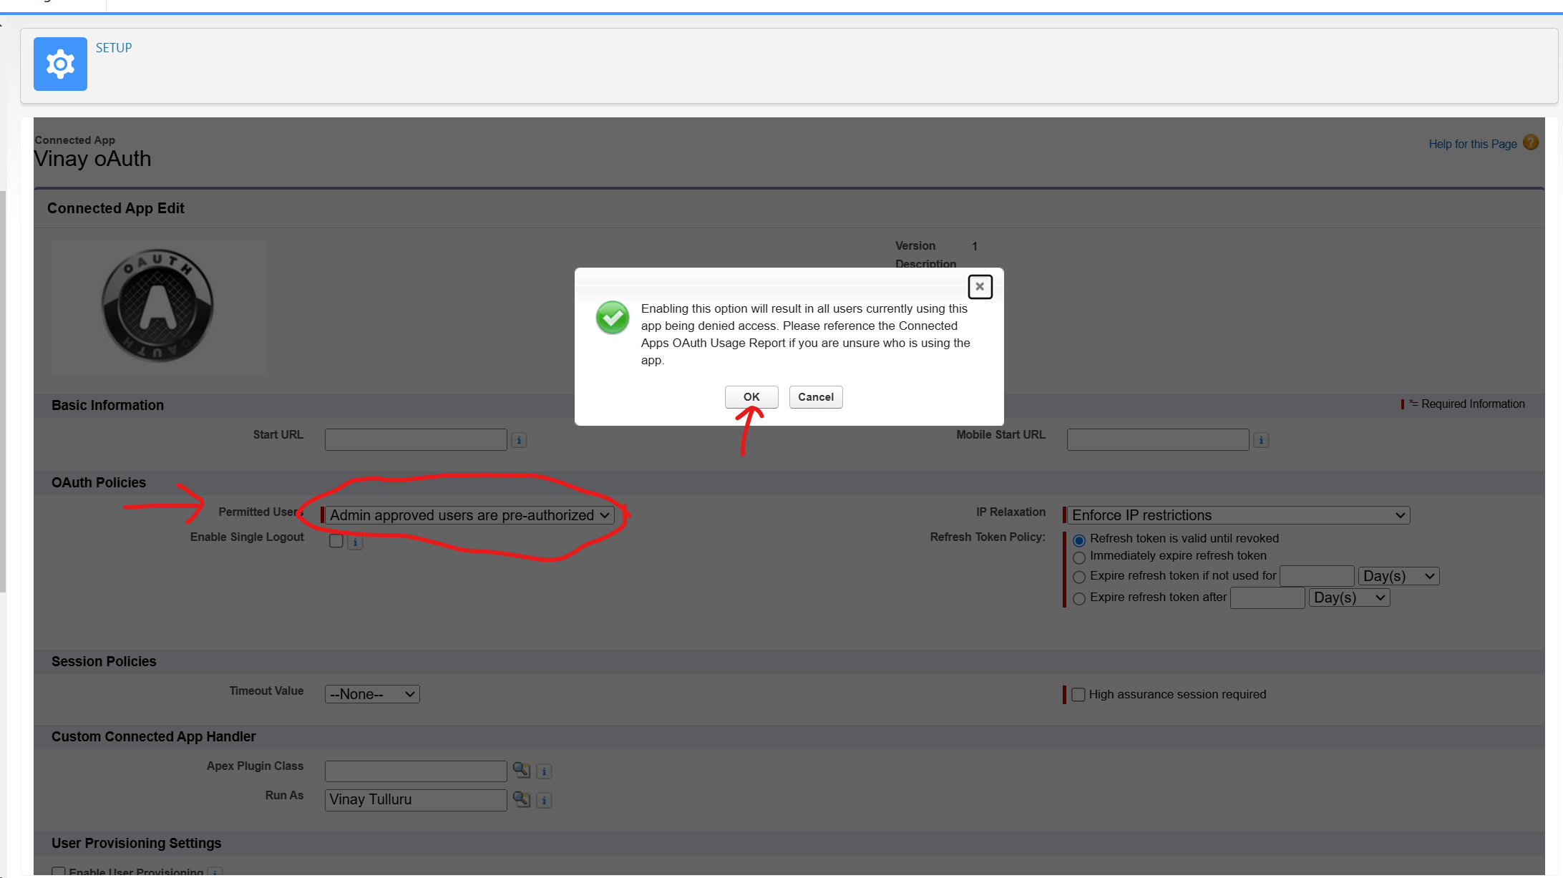The image size is (1563, 878).
Task: Open the Permitted Users dropdown
Action: [x=470, y=515]
